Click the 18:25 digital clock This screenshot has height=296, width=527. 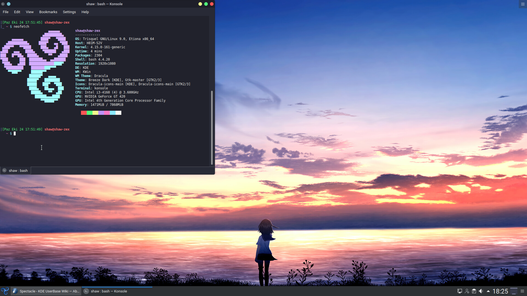pyautogui.click(x=500, y=291)
